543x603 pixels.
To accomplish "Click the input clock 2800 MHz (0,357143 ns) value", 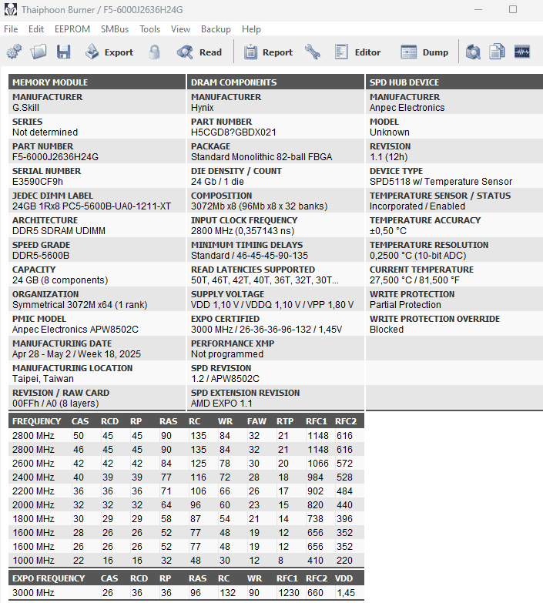I will [x=243, y=231].
